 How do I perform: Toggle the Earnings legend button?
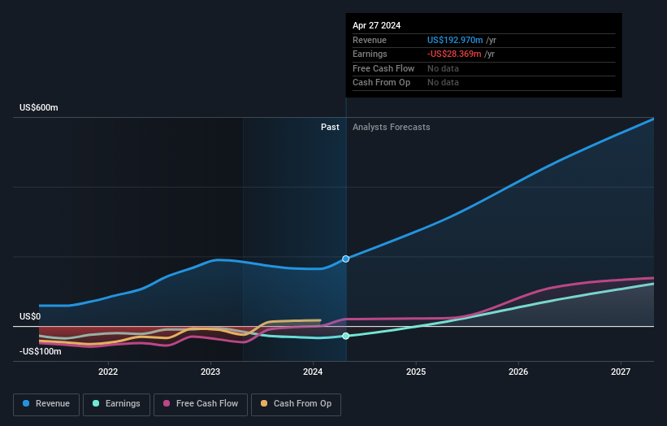[x=116, y=404]
